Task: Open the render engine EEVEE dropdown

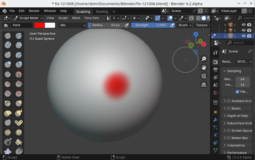Action: pyautogui.click(x=244, y=62)
